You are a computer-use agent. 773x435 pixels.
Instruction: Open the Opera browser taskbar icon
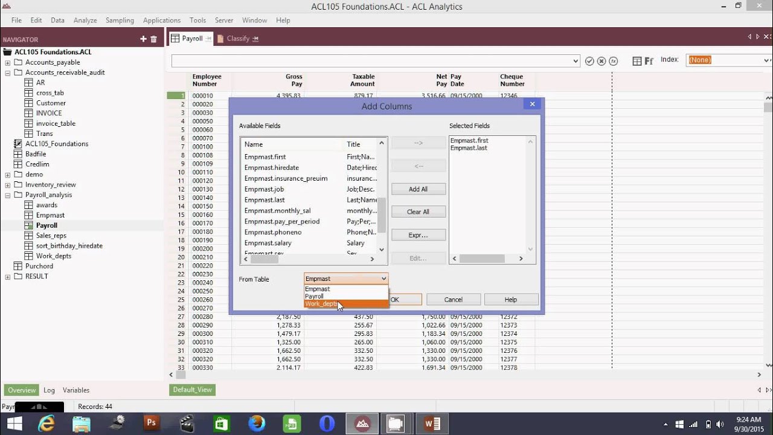pos(327,424)
